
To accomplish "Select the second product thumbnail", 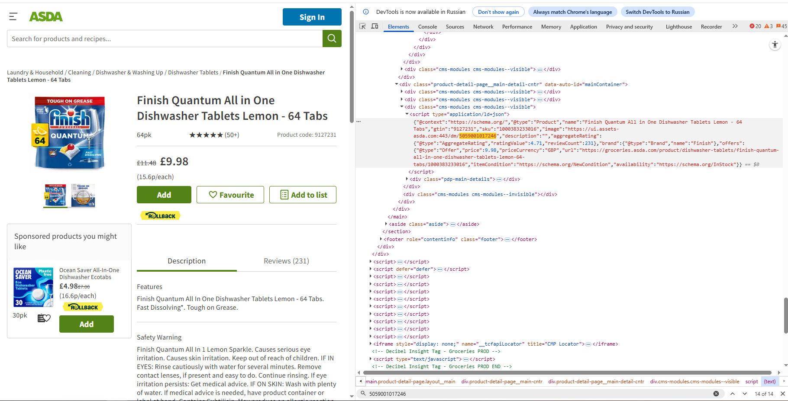I will tap(83, 196).
